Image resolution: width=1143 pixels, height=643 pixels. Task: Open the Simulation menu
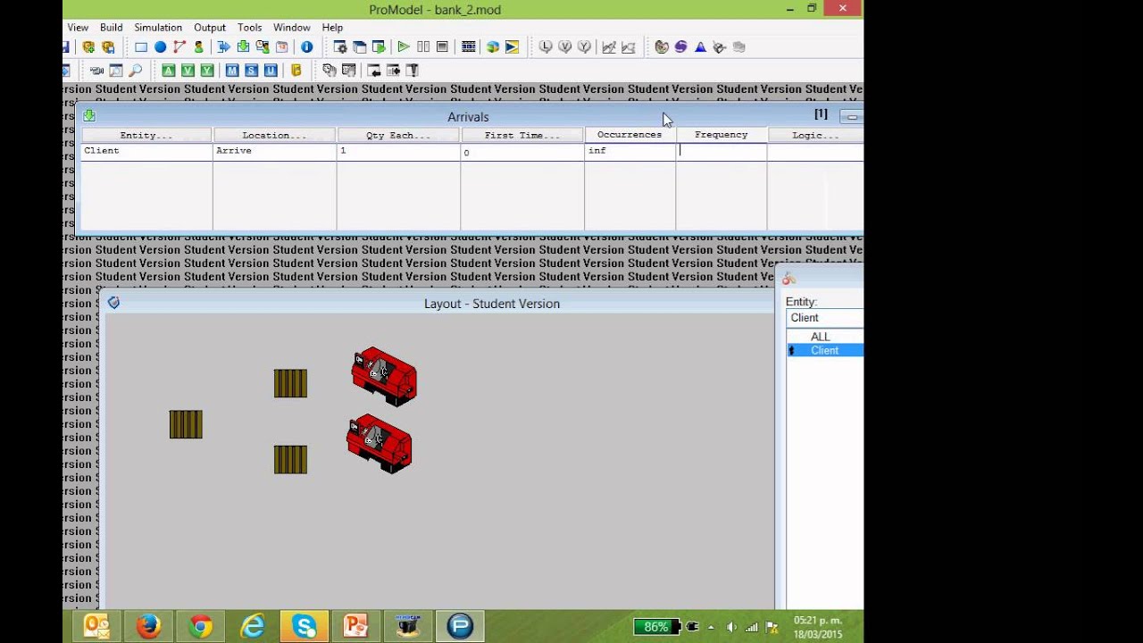[158, 28]
